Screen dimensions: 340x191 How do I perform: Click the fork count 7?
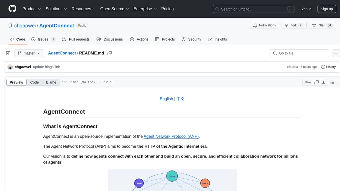(301, 25)
